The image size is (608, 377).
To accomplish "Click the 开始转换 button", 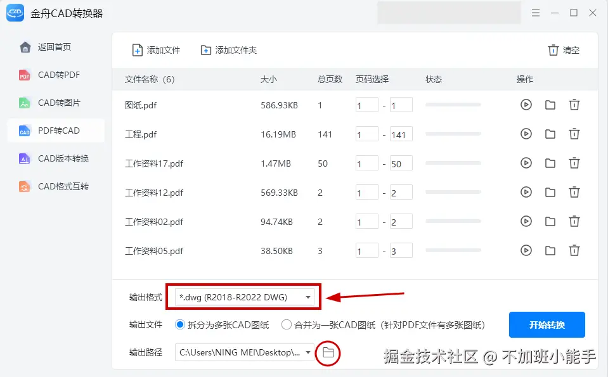I will 547,324.
